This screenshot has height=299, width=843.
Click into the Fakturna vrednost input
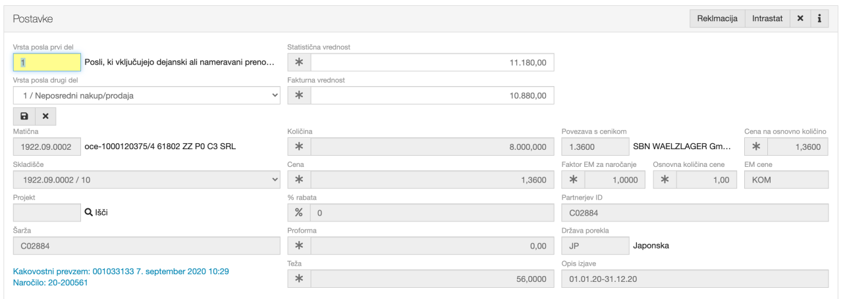pos(432,95)
